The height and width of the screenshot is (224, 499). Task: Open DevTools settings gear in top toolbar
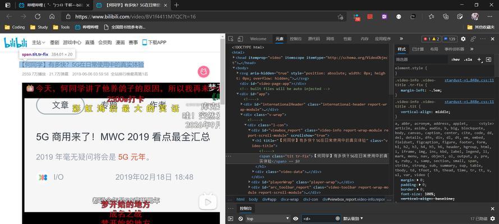point(463,39)
